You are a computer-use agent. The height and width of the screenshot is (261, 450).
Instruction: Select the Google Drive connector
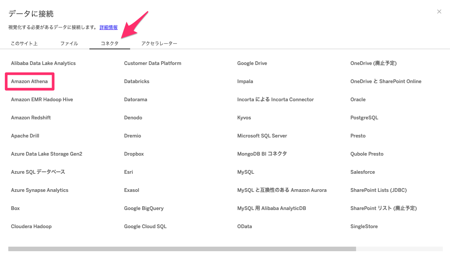pos(252,63)
